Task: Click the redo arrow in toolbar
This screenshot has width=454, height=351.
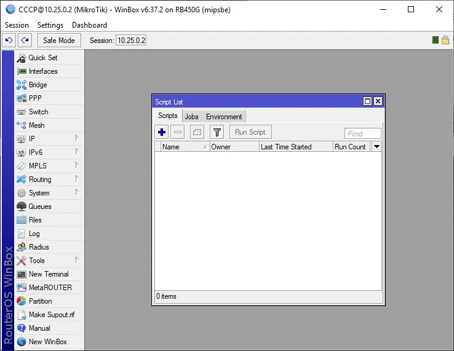Action: point(25,40)
